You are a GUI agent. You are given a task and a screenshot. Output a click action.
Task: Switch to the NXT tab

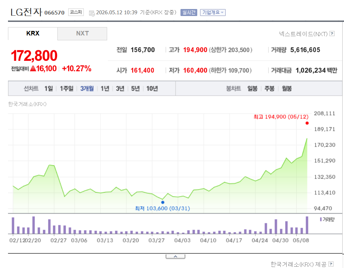click(82, 34)
